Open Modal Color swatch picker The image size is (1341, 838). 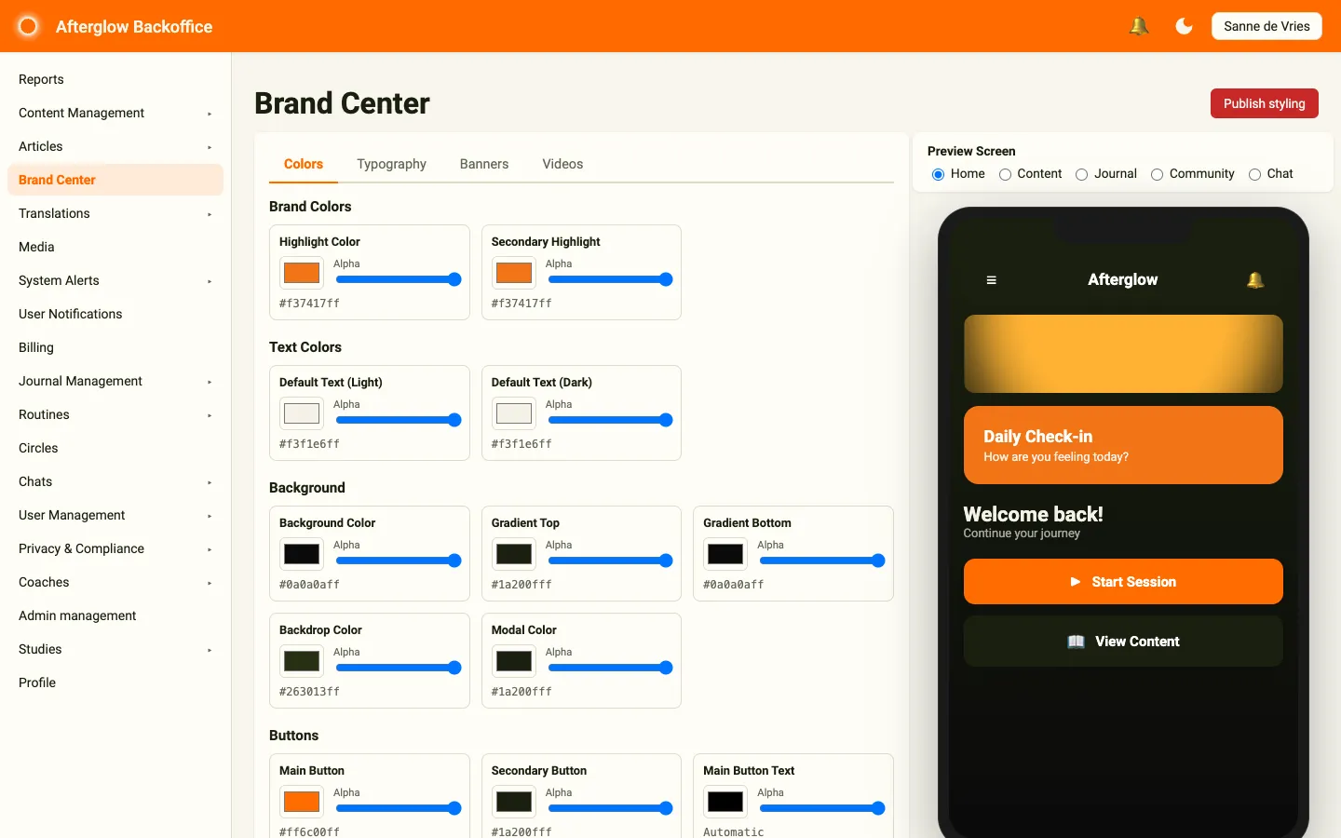pyautogui.click(x=514, y=661)
